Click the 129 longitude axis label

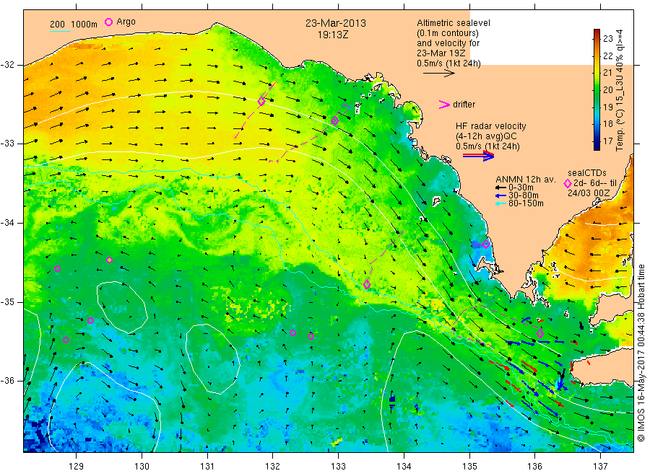pos(77,467)
